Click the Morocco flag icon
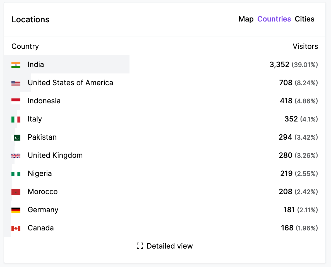 pos(16,192)
